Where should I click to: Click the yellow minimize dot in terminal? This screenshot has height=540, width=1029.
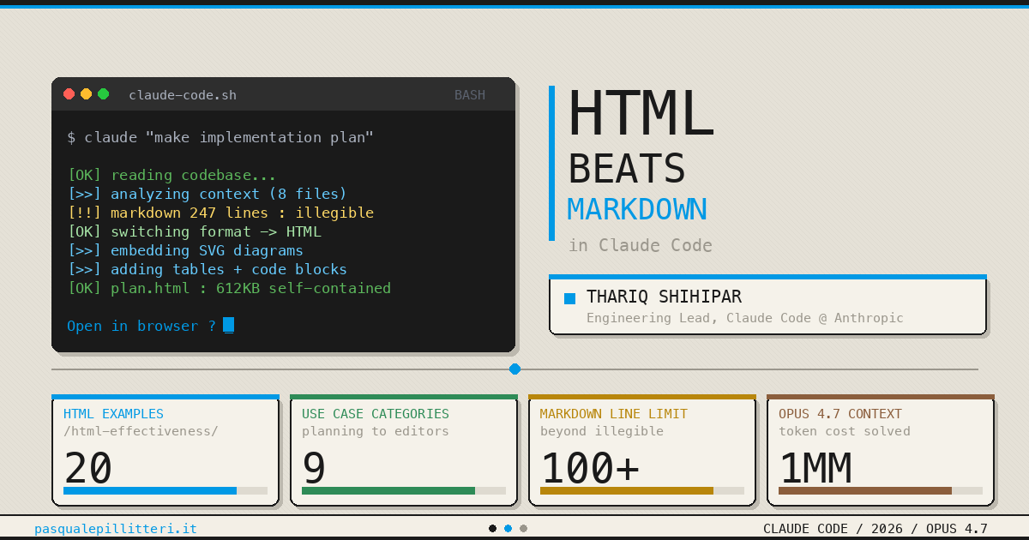pos(87,94)
